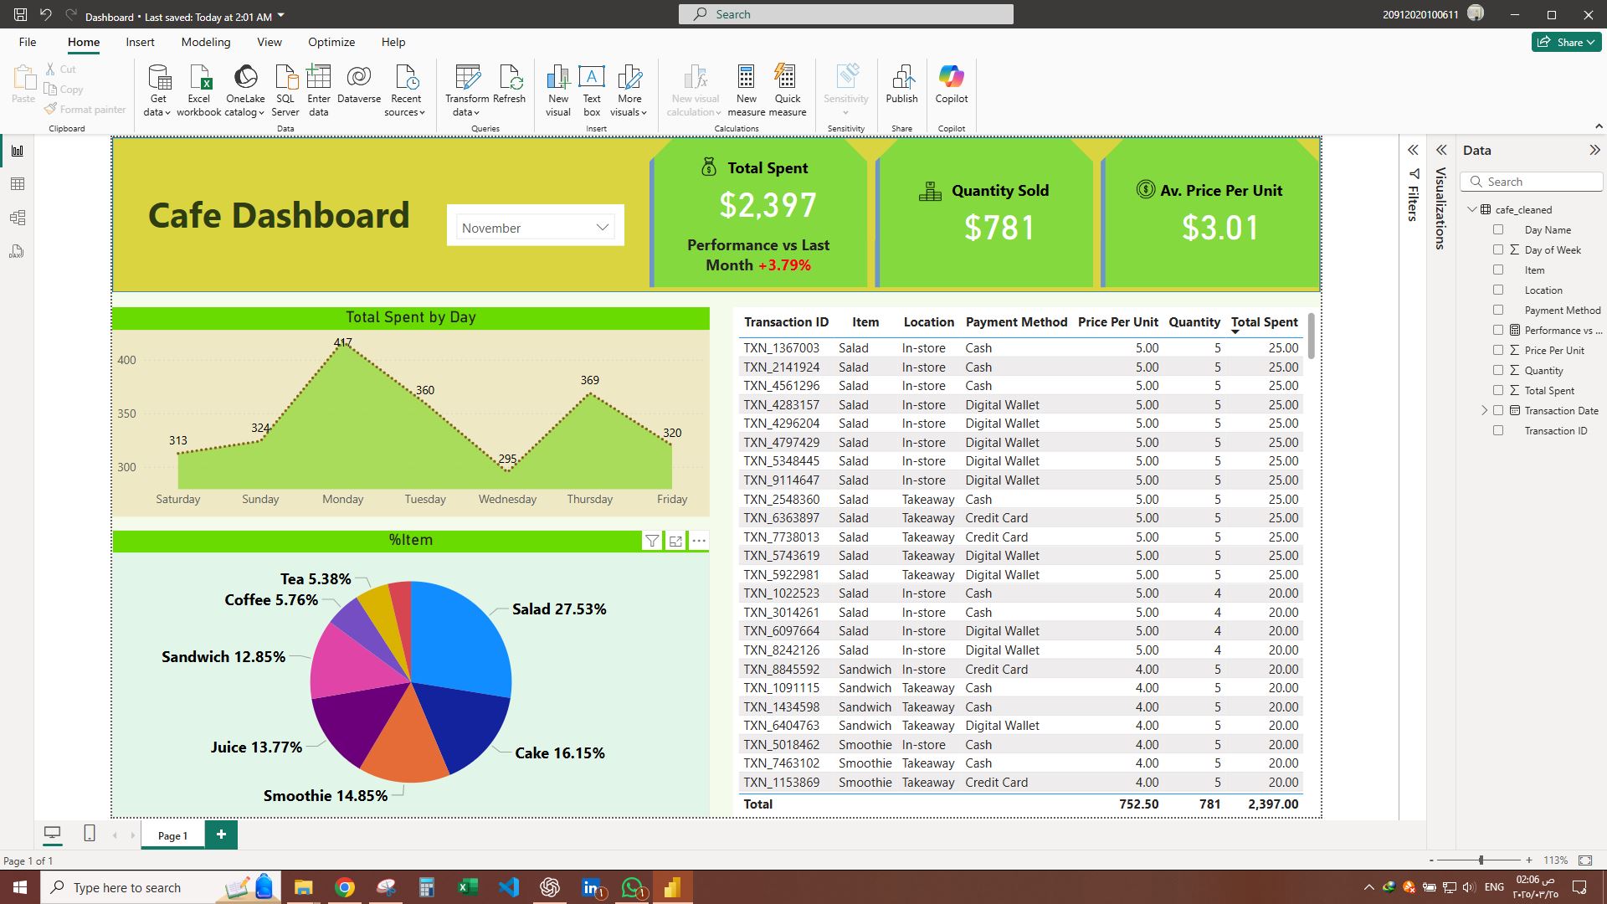1607x904 pixels.
Task: Open the Modeling ribbon tab
Action: 205,42
